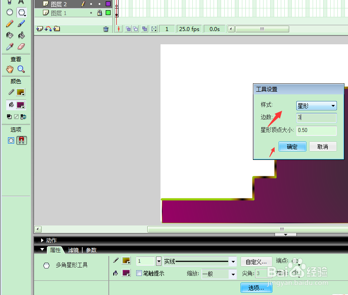Open properties fill color swatch
This screenshot has height=295, width=348.
126,273
